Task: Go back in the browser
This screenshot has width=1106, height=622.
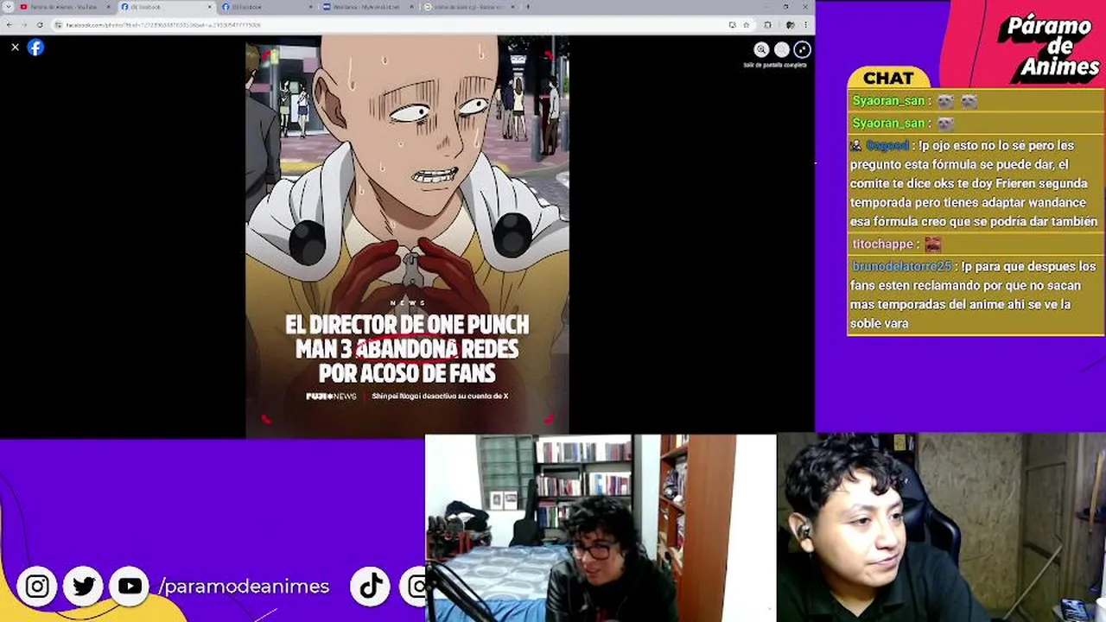Action: point(10,25)
